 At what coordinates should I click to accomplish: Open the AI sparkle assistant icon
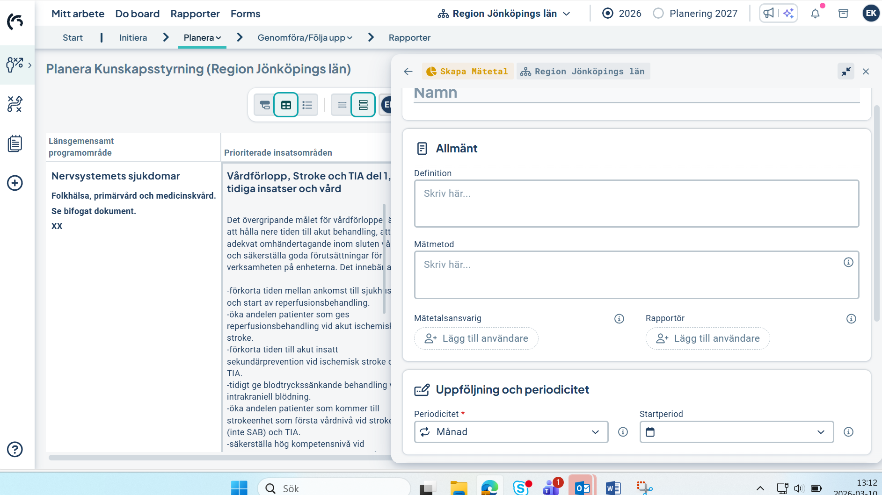pyautogui.click(x=788, y=13)
